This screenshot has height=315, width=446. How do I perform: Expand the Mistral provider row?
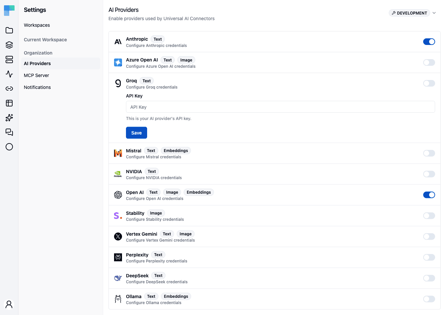[x=274, y=153]
